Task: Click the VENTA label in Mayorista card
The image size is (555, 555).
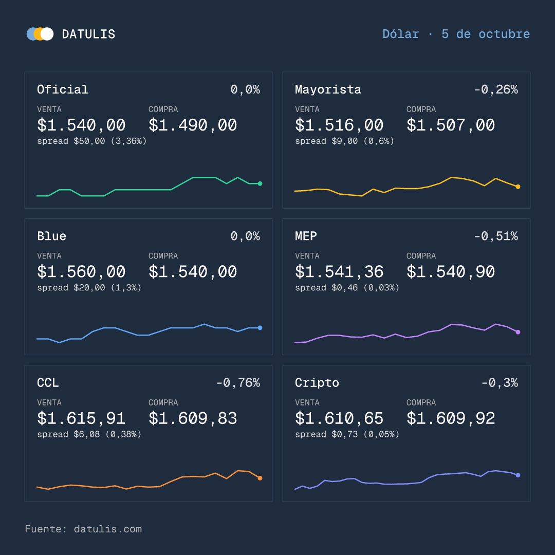Action: click(x=307, y=109)
